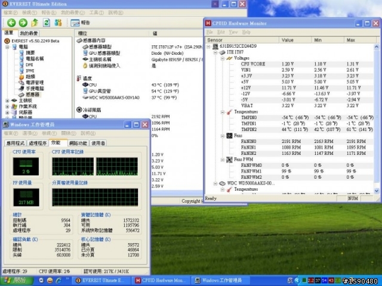Switch to the 選單 tab in EVEREST sidebar
382x286 pixels.
coord(10,33)
